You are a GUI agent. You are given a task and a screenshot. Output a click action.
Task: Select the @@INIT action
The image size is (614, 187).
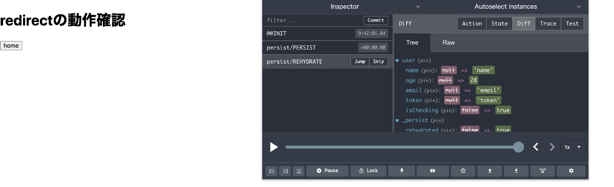point(327,33)
